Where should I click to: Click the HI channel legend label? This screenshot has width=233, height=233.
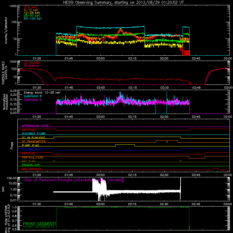[31, 66]
